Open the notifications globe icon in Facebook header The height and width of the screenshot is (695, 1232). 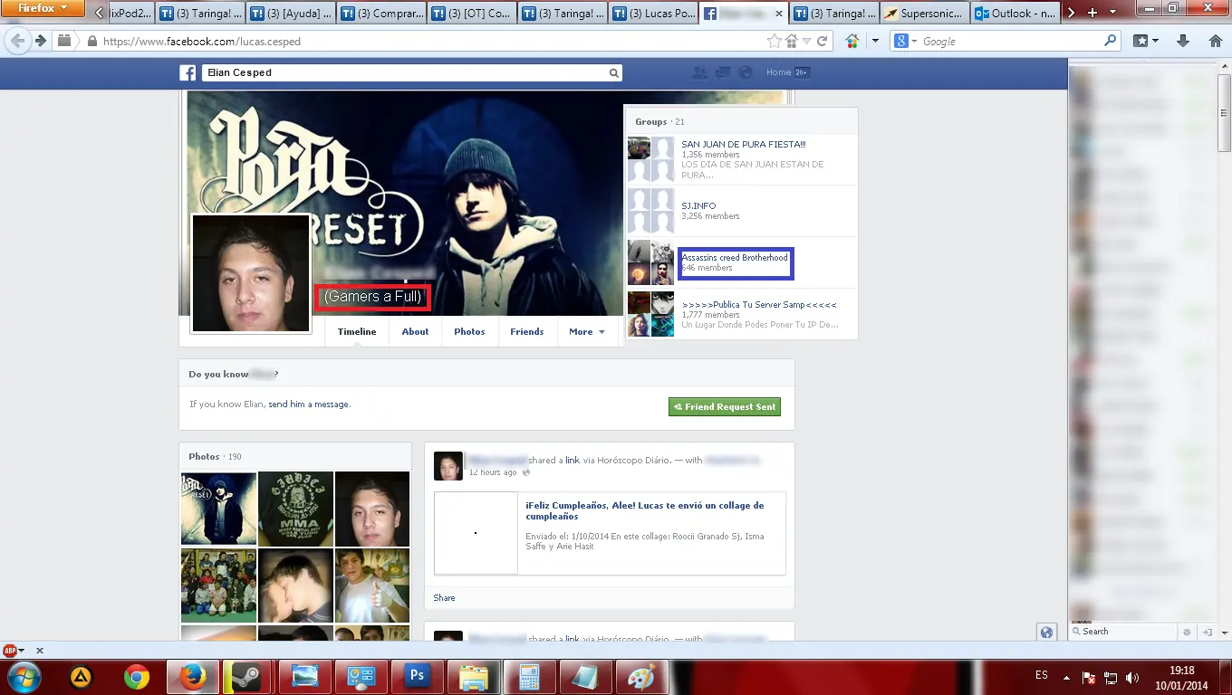click(x=746, y=72)
